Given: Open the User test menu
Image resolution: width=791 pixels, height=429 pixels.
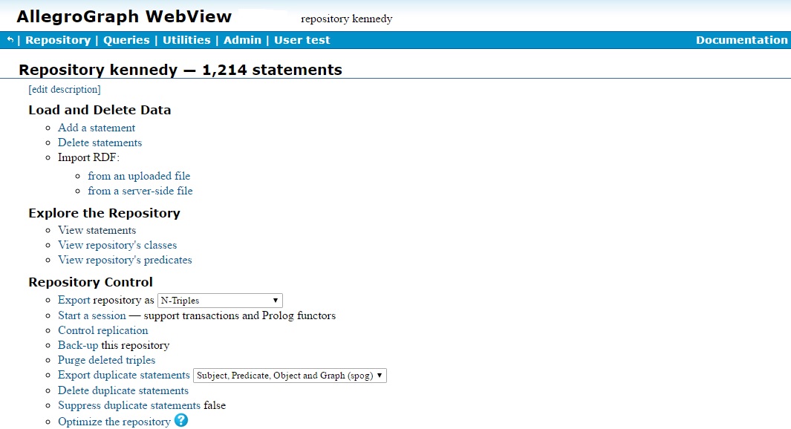Looking at the screenshot, I should click(302, 40).
